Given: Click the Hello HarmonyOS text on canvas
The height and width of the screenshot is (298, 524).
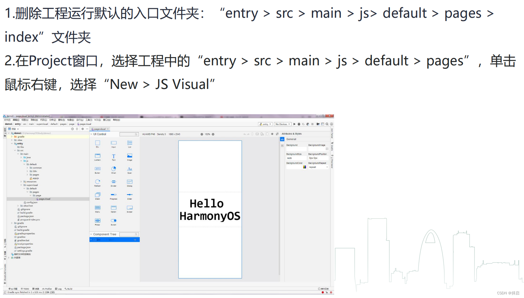Looking at the screenshot, I should point(210,210).
